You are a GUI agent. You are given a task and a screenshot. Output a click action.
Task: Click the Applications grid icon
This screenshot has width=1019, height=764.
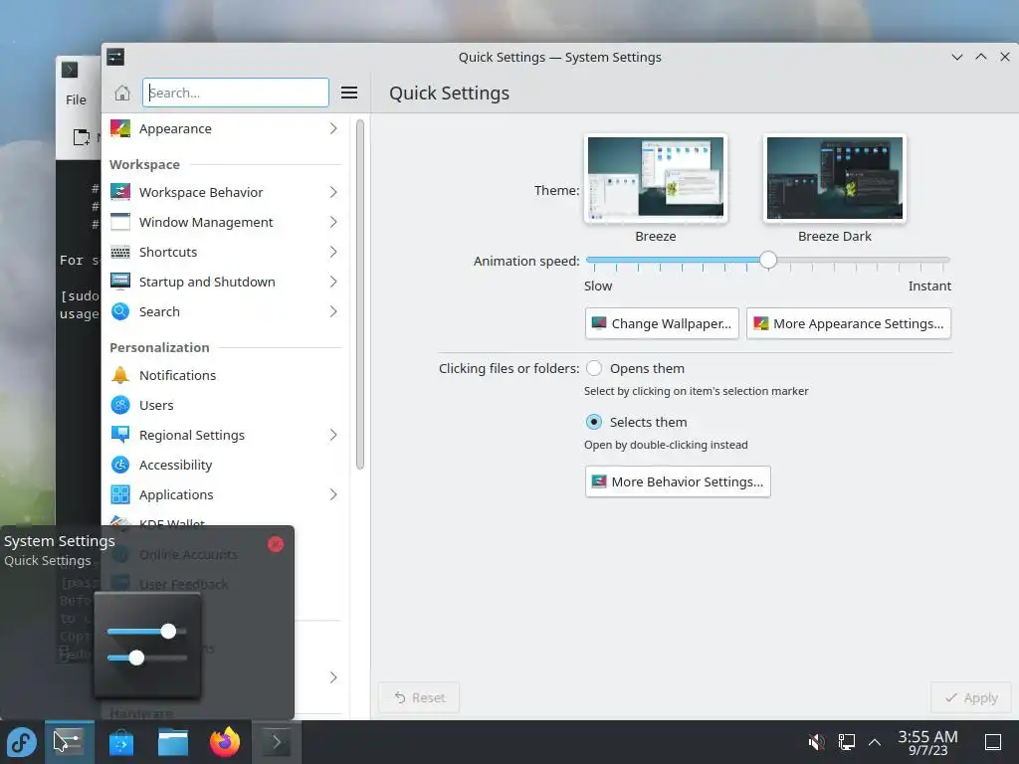(x=120, y=495)
